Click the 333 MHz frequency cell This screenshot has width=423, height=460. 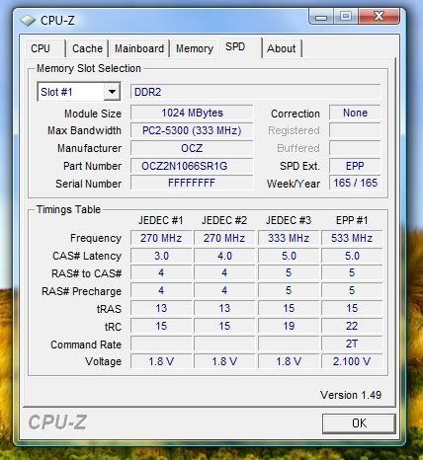coord(289,238)
